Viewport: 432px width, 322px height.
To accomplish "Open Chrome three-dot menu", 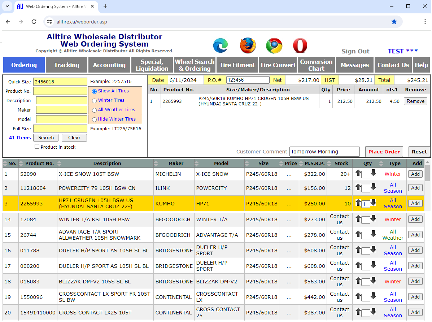I will coord(425,22).
